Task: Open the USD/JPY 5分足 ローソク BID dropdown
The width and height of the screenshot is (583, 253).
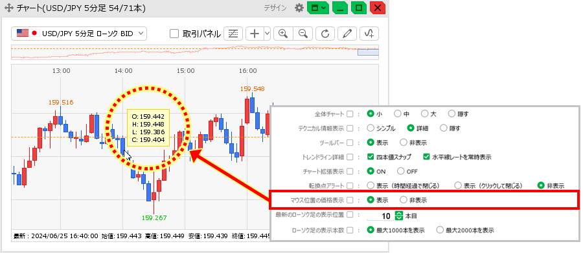Action: 79,34
